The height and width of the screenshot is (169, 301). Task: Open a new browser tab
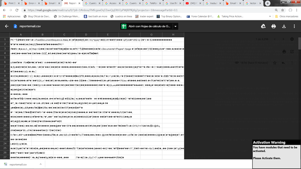[267, 3]
